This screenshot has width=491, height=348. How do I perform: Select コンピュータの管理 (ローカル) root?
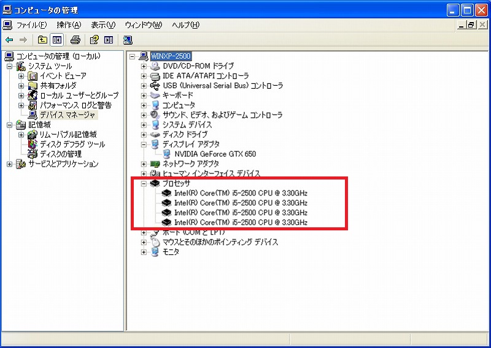(x=58, y=56)
